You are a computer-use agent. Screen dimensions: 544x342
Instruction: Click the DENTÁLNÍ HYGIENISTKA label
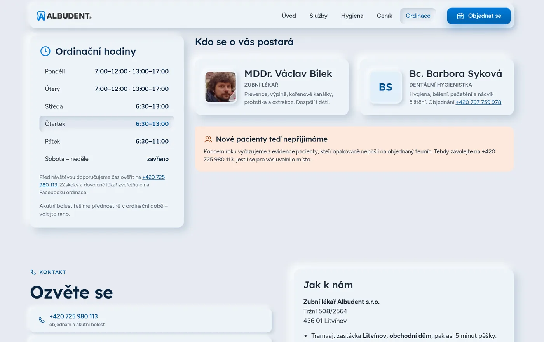(x=441, y=85)
